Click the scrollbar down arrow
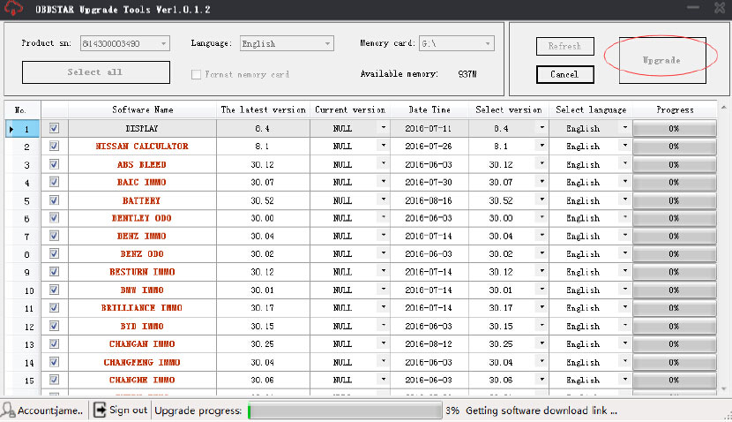Viewport: 732px width, 422px height. [723, 388]
